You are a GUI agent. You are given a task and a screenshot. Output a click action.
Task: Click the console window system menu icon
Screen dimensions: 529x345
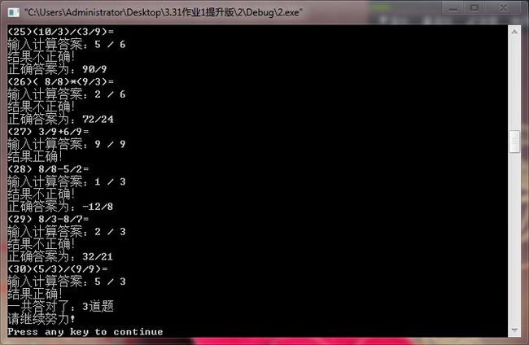click(x=14, y=12)
